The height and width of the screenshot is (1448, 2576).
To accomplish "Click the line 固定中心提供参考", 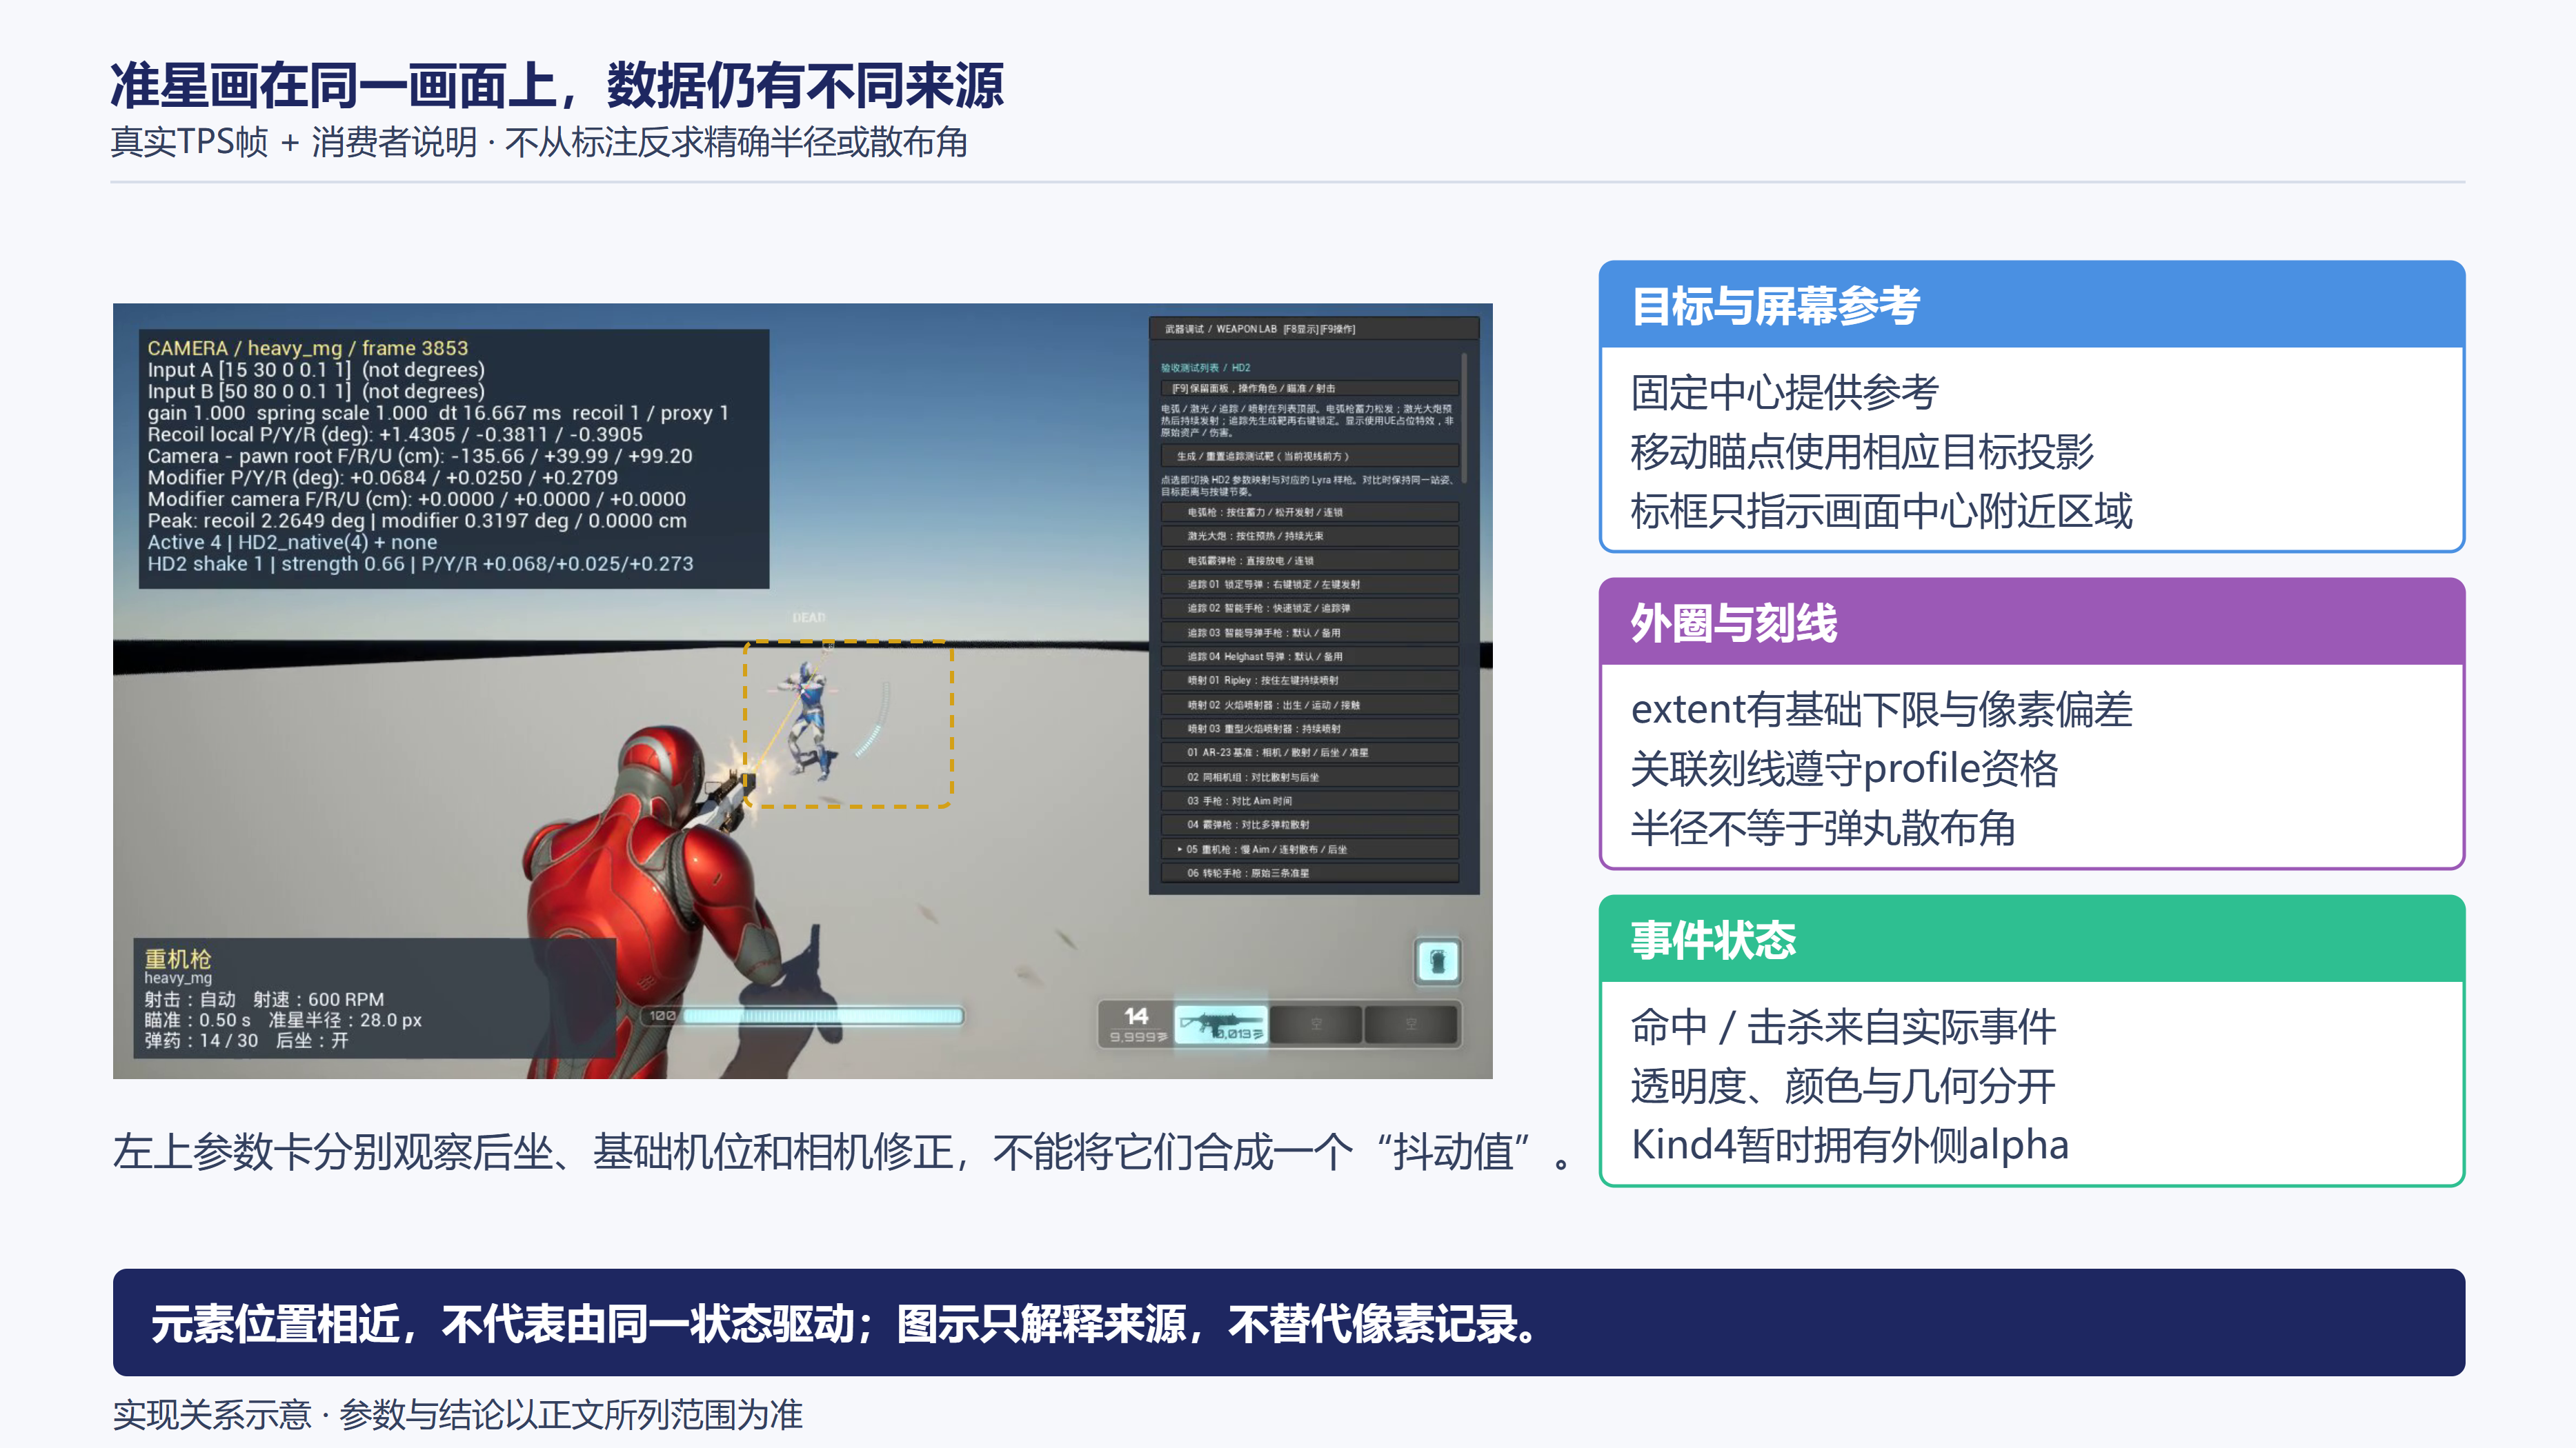I will tap(1785, 393).
